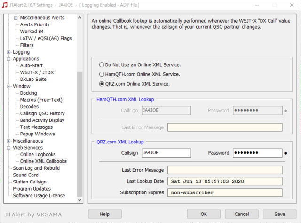Expand the Logging tree node

[x=8, y=52]
